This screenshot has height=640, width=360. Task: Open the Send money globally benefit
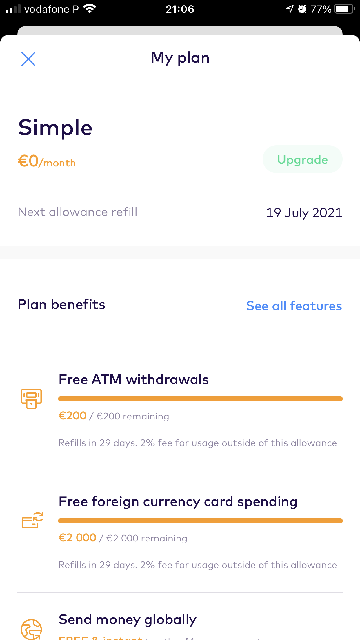click(128, 620)
